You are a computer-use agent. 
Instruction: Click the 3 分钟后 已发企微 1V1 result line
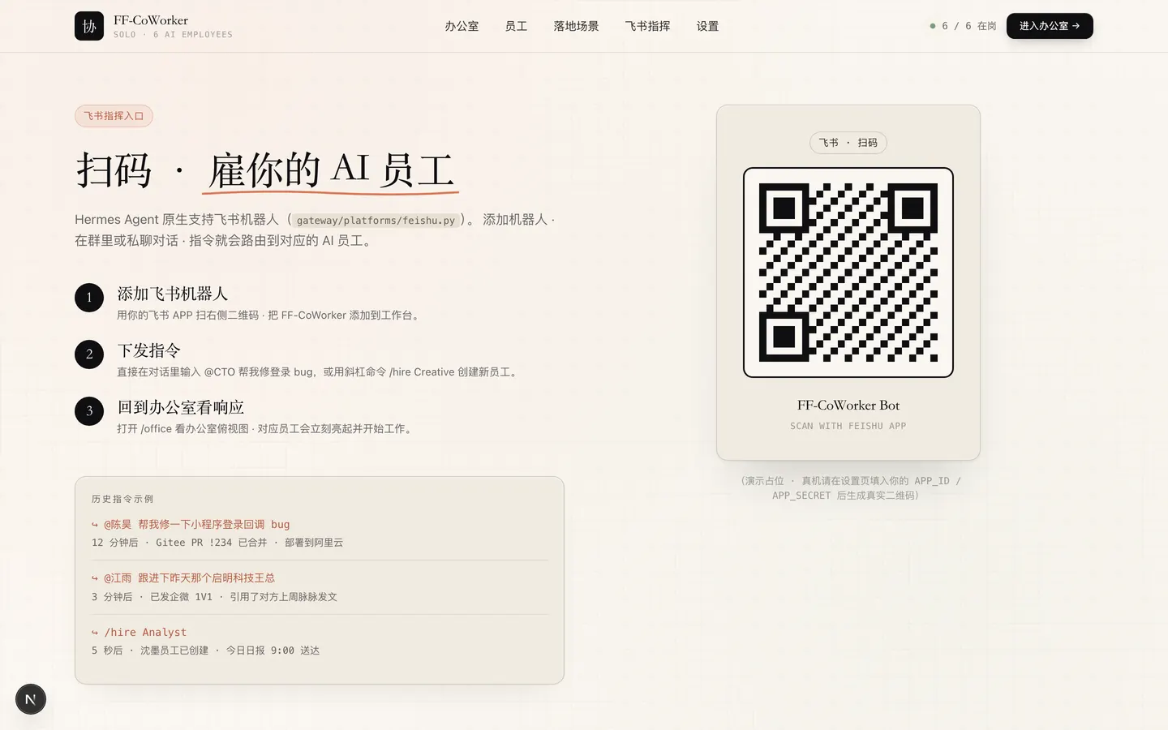point(214,597)
